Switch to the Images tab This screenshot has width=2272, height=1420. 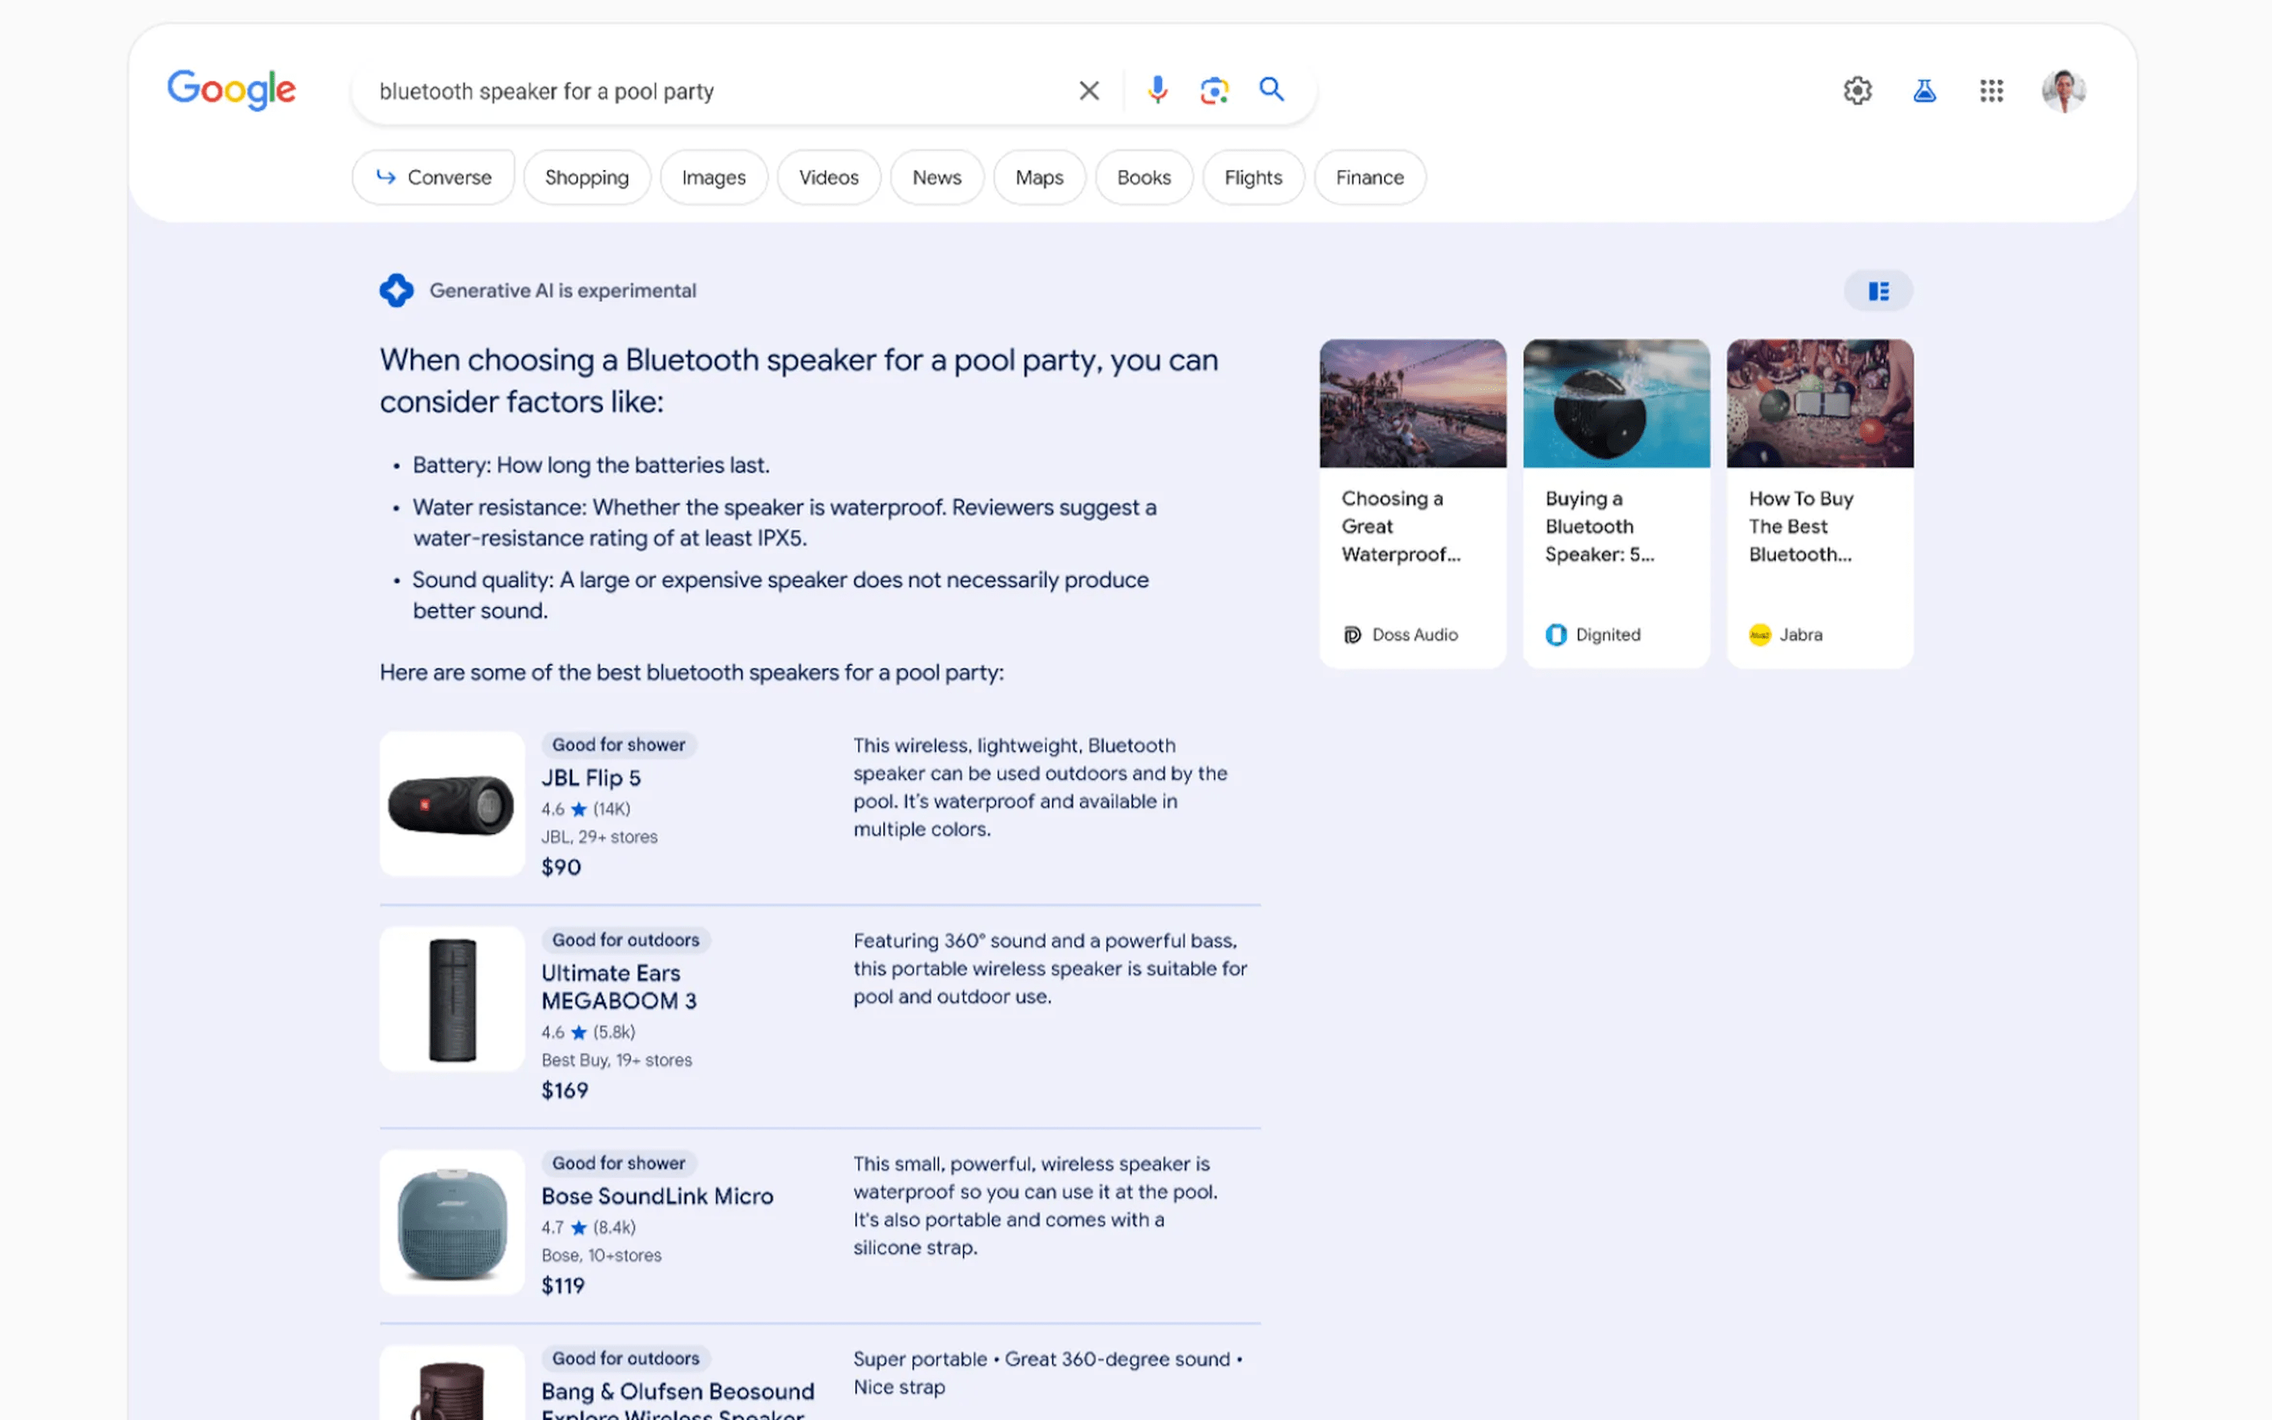[713, 177]
